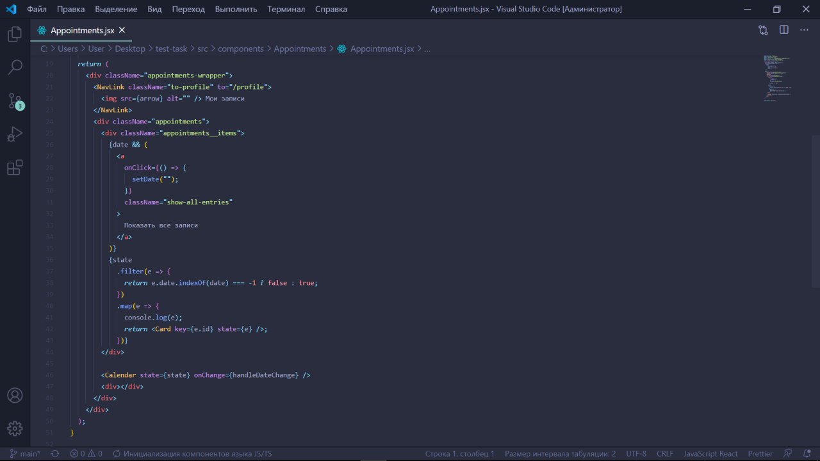The width and height of the screenshot is (820, 461).
Task: Expand the test-task breadcrumb segment
Action: point(172,49)
